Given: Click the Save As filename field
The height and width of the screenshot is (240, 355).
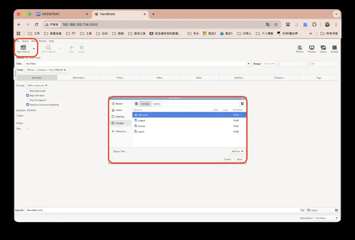Looking at the screenshot, I should coord(161,210).
